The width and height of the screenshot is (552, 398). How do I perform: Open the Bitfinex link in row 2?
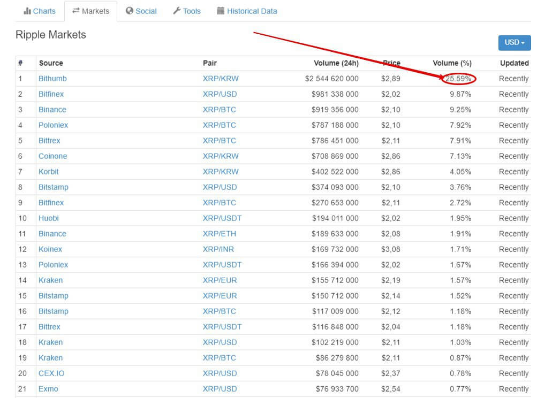click(51, 94)
